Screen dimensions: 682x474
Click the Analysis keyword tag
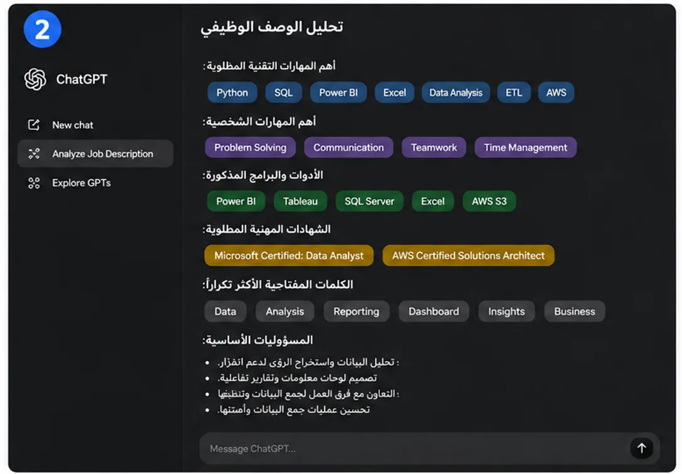click(x=285, y=311)
